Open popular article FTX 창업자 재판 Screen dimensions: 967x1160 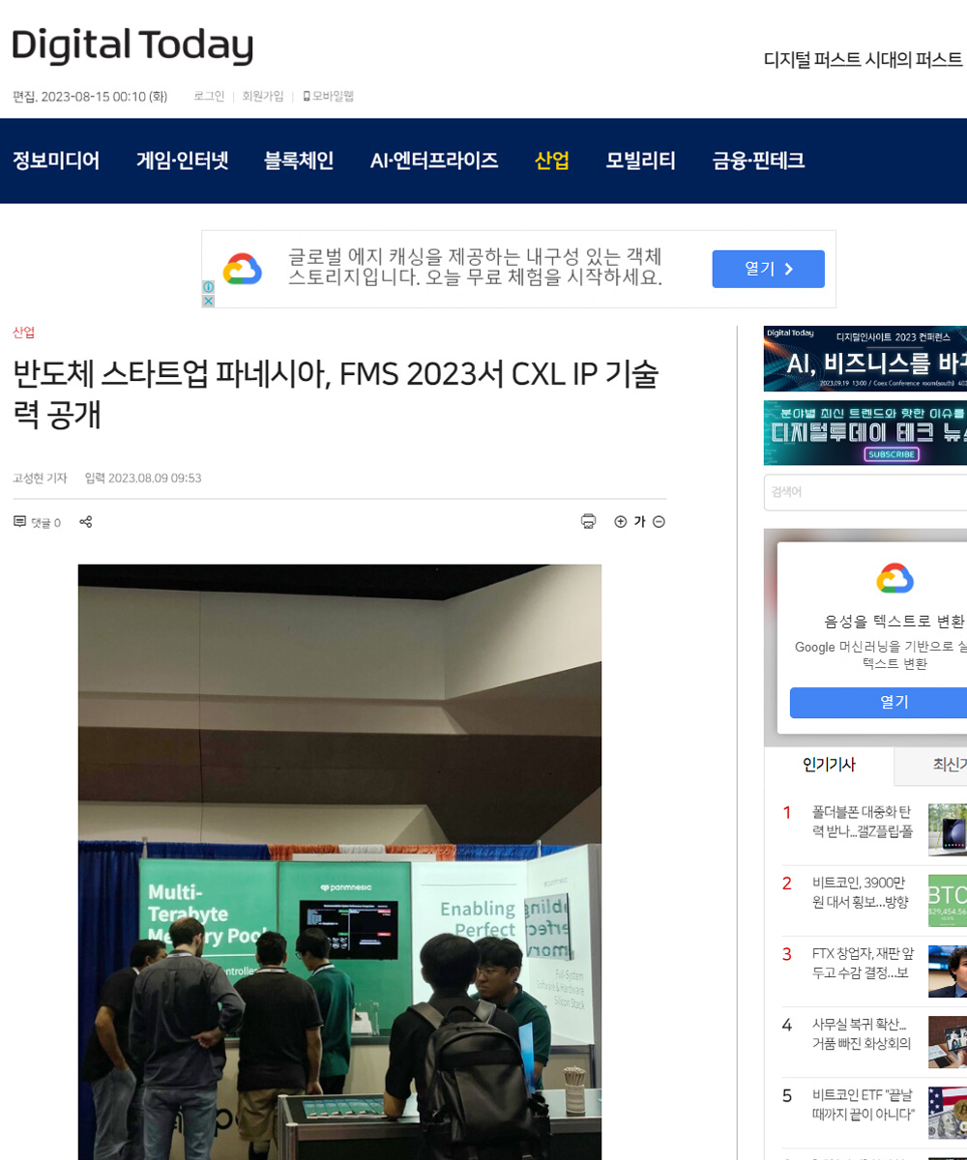[x=863, y=964]
